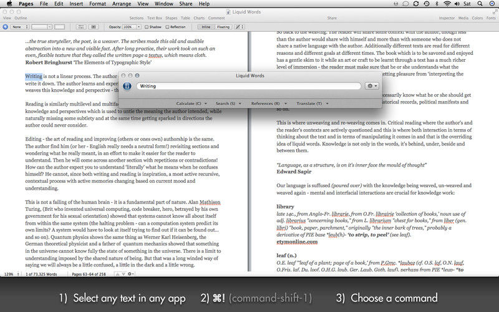
Task: Click the speech bubble menu bar icon
Action: [406, 4]
